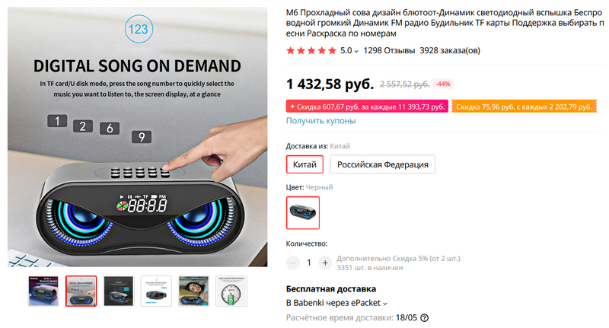Click the orange 75,96 руб. discount badge
609x328 pixels.
[x=524, y=107]
